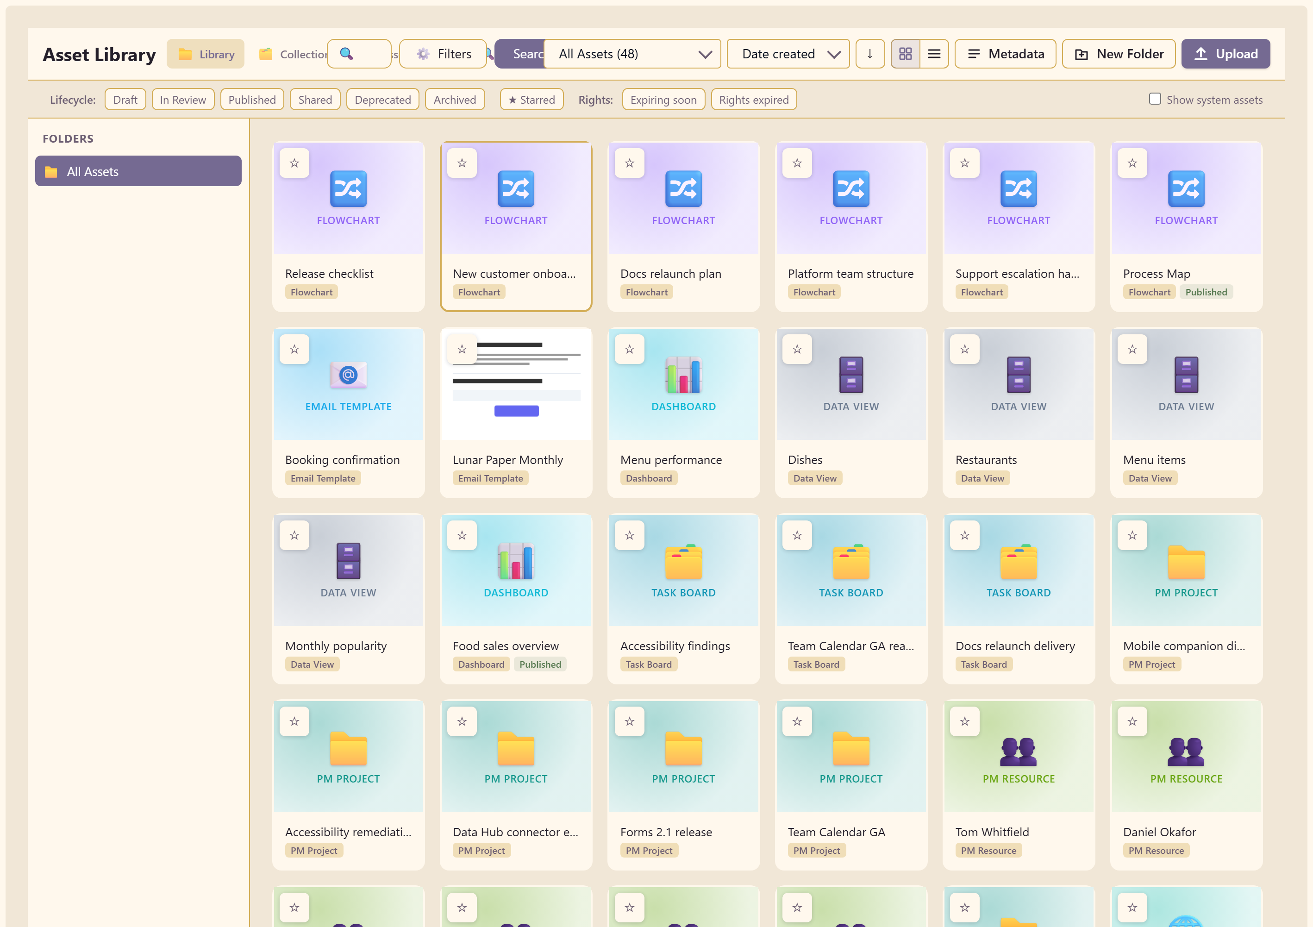
Task: Open Booking confirmation email template icon
Action: pyautogui.click(x=348, y=375)
